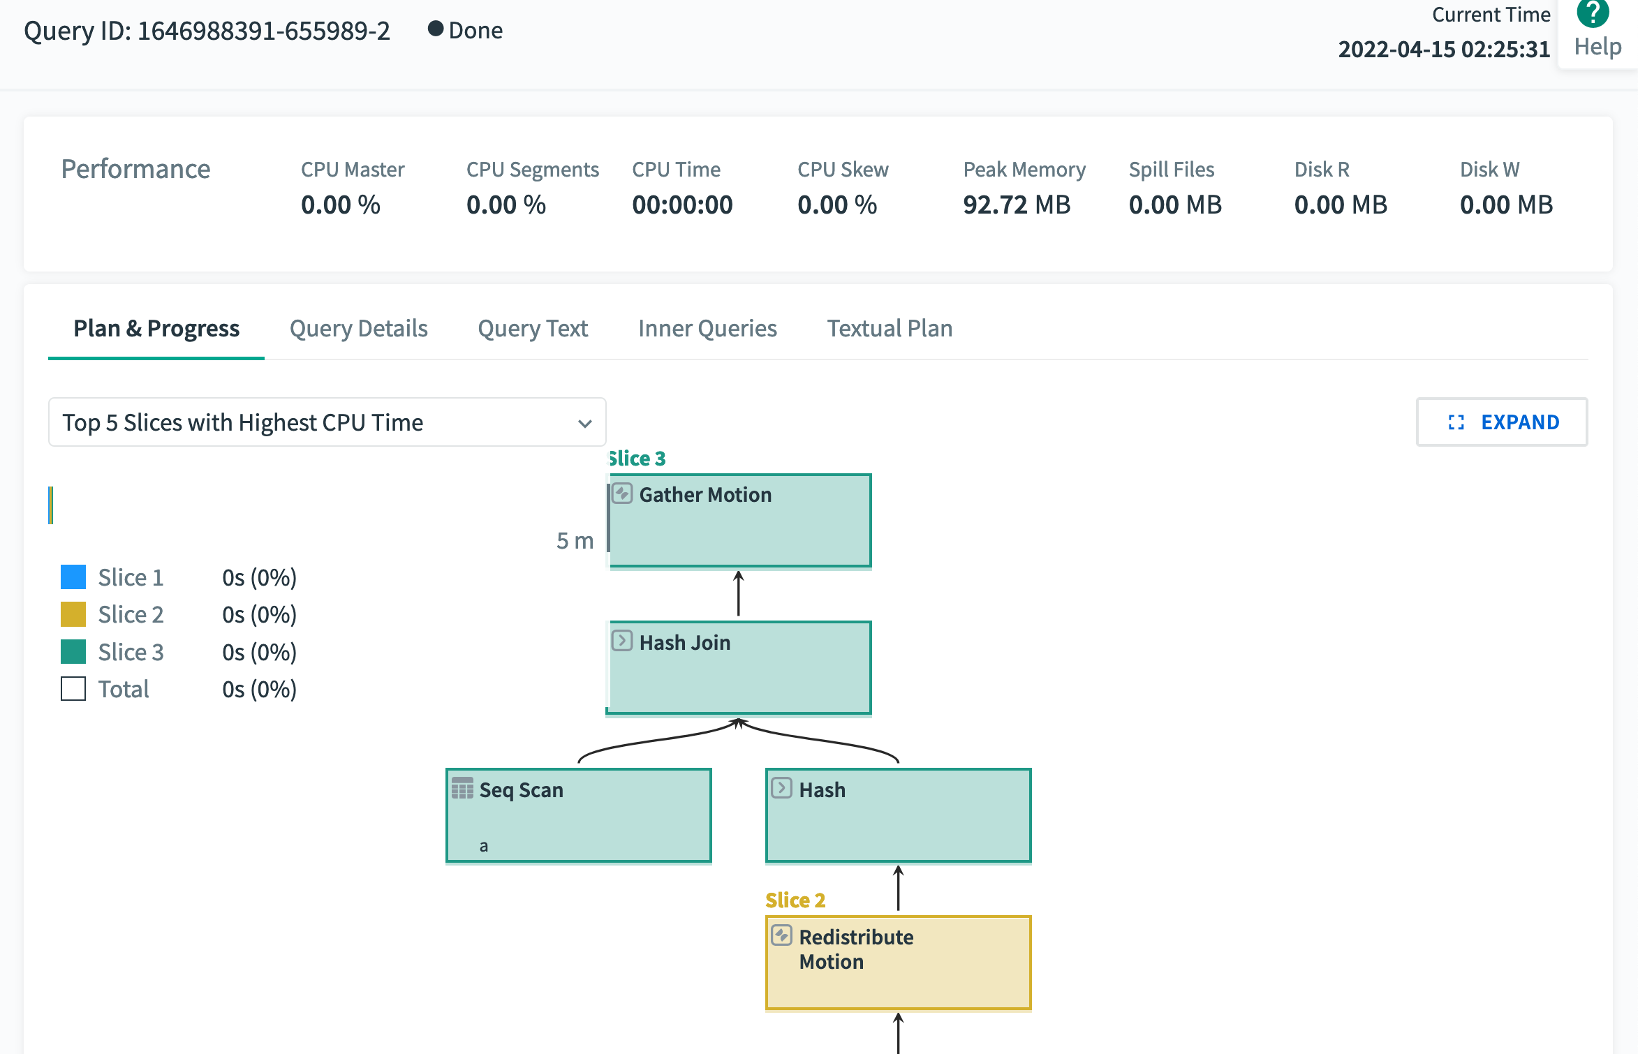Click the Disk W 0.00 MB value
The height and width of the screenshot is (1054, 1638).
(x=1506, y=205)
